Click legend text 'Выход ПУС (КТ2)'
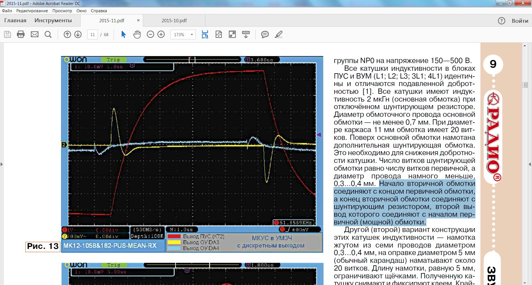This screenshot has height=285, width=532. click(204, 236)
